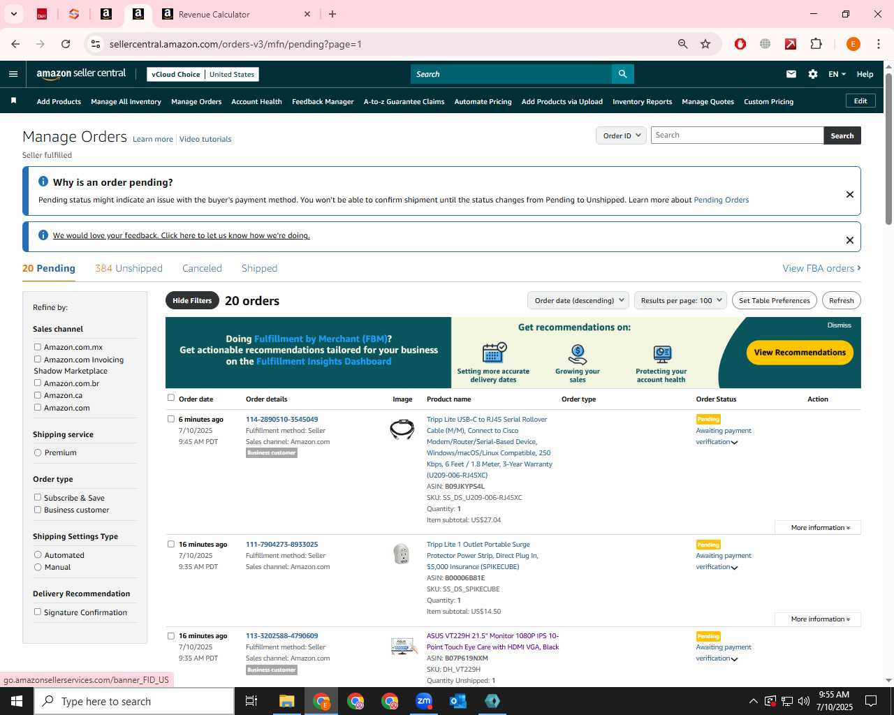
Task: Click the browser zoom magnifier icon in the address bar
Action: [683, 44]
